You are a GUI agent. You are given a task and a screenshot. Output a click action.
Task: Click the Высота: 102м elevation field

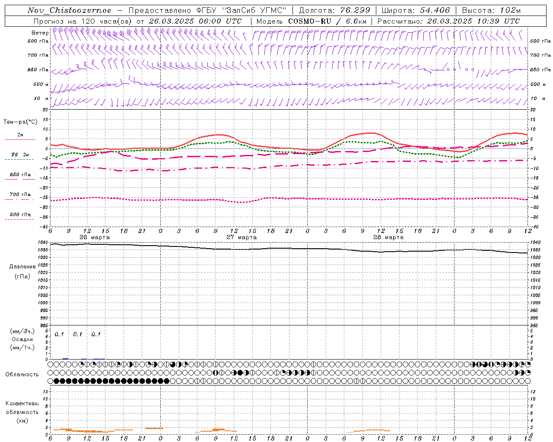coord(491,10)
